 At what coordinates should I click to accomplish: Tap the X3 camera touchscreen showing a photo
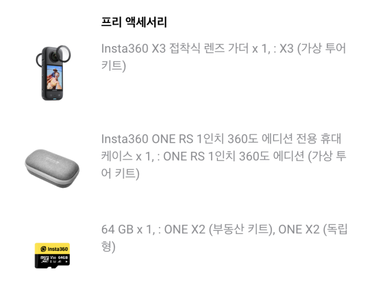pos(55,77)
